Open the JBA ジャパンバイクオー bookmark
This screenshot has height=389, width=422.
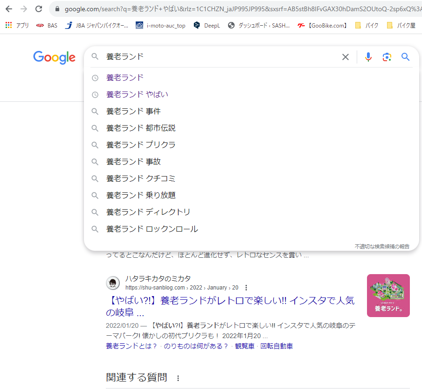pos(97,25)
